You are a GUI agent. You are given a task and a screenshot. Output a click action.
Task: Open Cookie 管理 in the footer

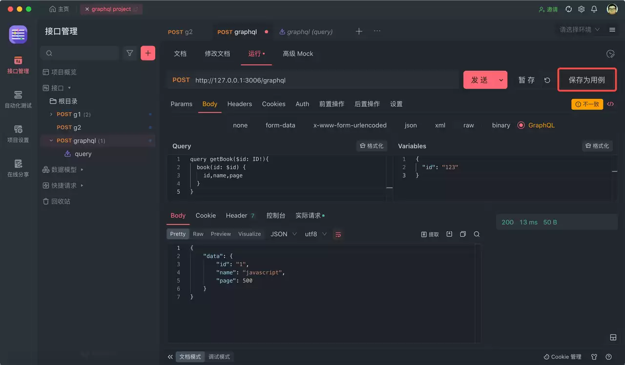[x=562, y=357]
